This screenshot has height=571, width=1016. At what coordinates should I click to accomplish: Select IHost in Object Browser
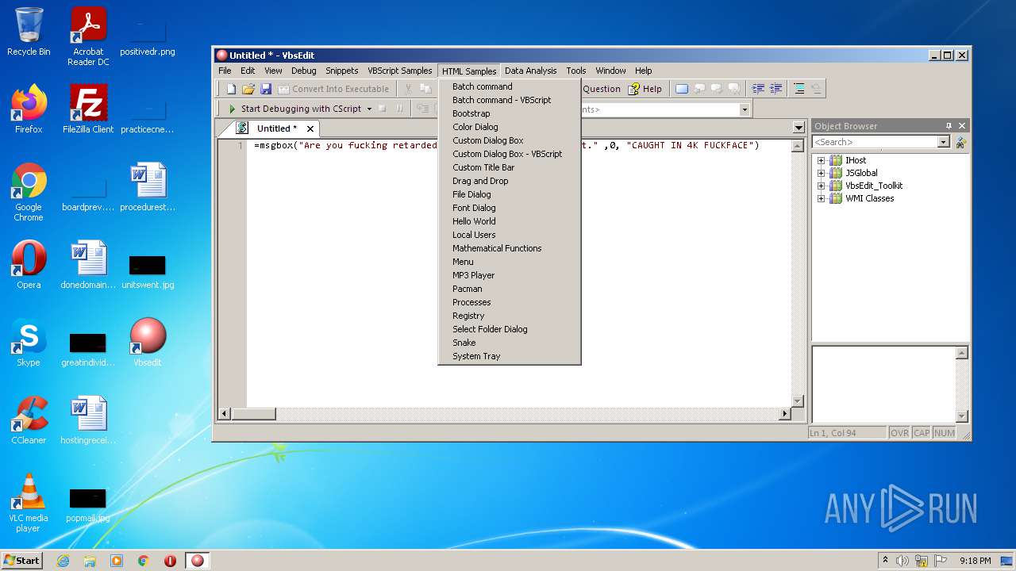pos(856,160)
